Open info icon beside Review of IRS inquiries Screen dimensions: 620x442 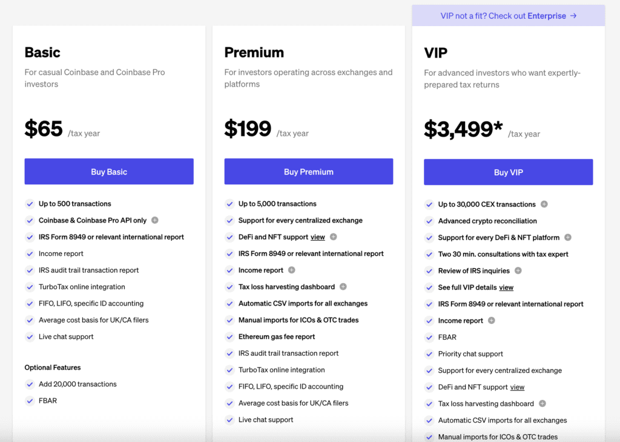pyautogui.click(x=518, y=271)
